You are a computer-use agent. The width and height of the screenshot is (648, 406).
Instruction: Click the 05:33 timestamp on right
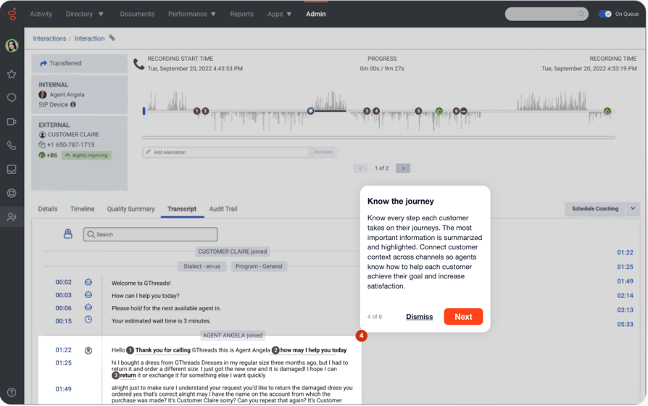pos(626,324)
